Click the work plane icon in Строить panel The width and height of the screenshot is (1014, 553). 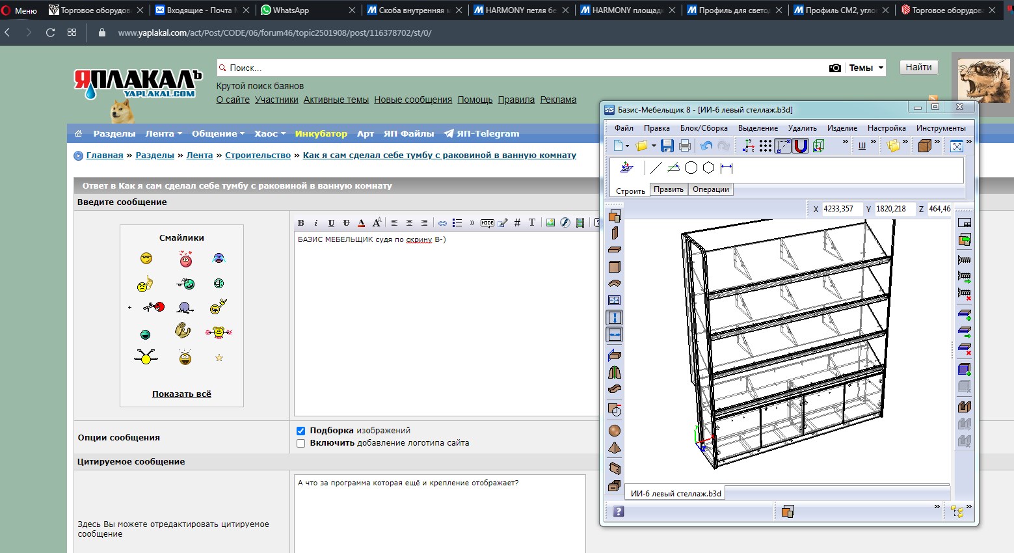(x=626, y=168)
